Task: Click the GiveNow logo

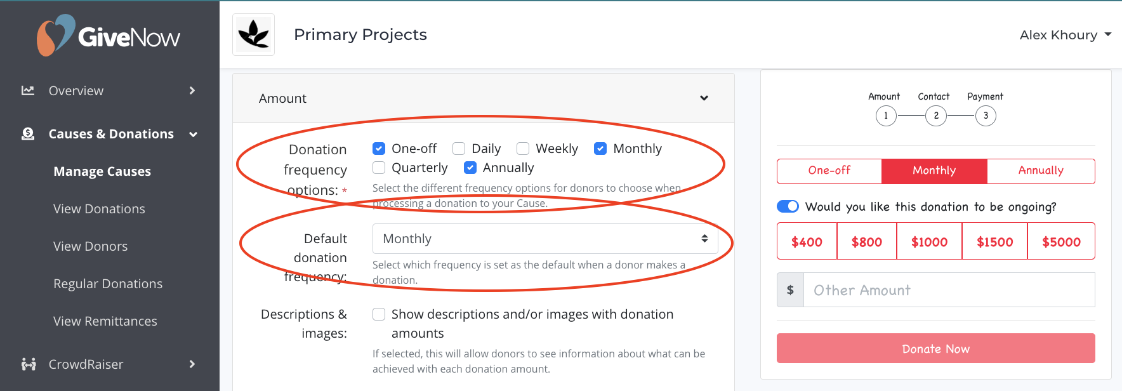Action: click(x=109, y=36)
